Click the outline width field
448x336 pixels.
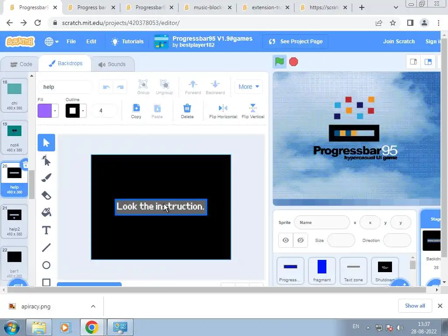point(104,111)
